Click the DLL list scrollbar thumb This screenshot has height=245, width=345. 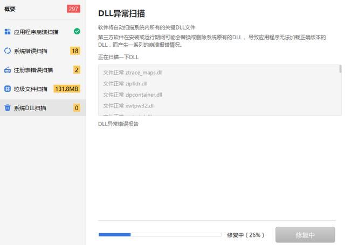coord(340,69)
